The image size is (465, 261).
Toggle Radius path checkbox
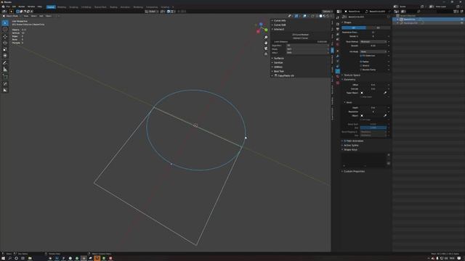361,62
